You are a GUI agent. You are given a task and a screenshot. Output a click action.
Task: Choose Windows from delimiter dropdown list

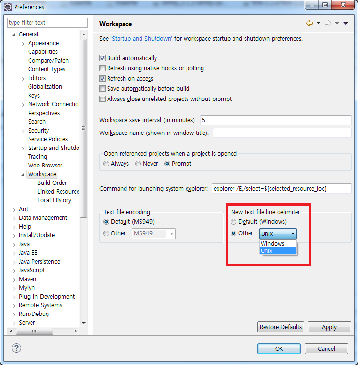point(278,244)
